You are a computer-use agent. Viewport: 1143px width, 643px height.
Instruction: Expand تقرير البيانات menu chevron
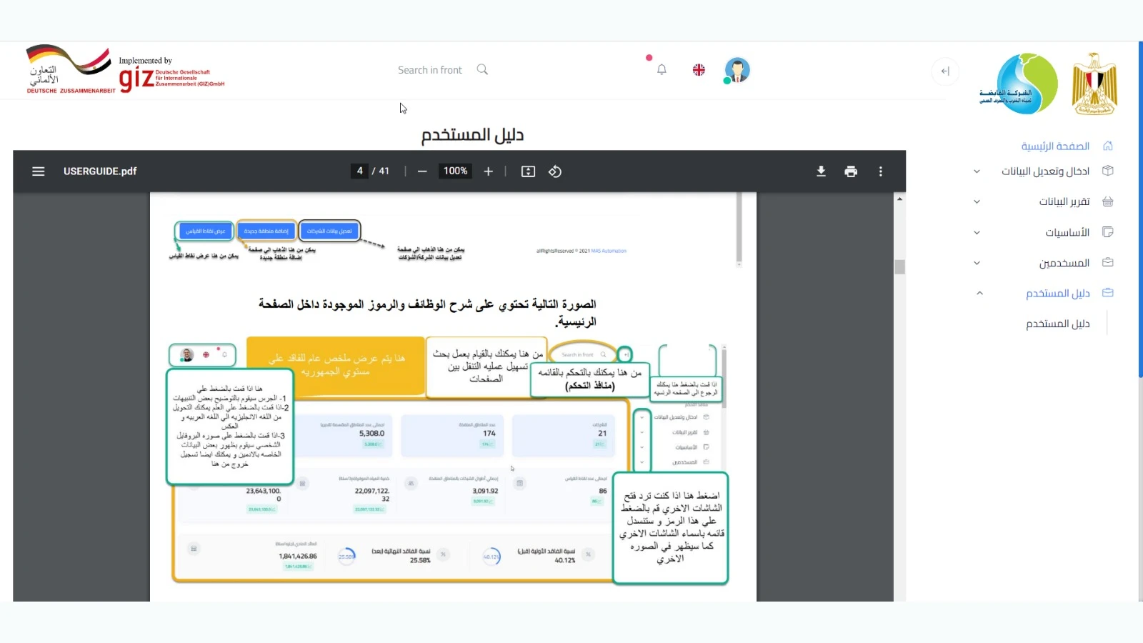977,202
